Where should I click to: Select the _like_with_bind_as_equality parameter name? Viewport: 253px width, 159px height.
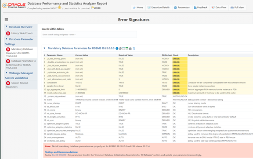58,69
